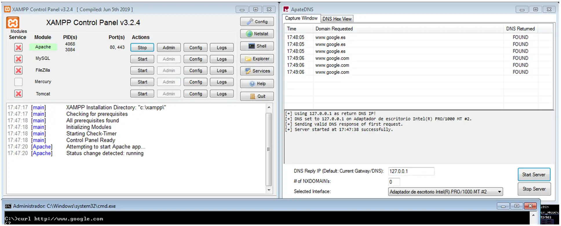Click the ApateDNS title bar icon
561x226 pixels.
[x=286, y=9]
